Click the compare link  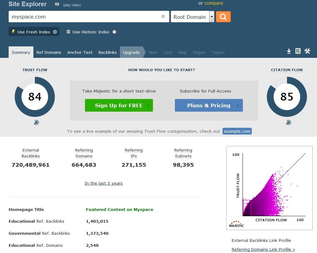tap(214, 3)
